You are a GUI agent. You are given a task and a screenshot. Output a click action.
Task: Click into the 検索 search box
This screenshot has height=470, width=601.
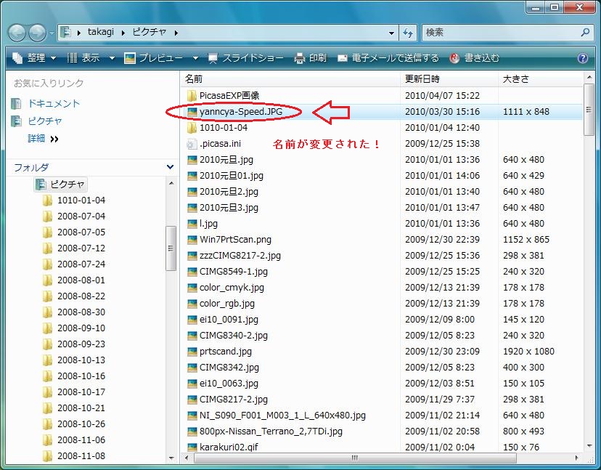point(502,33)
